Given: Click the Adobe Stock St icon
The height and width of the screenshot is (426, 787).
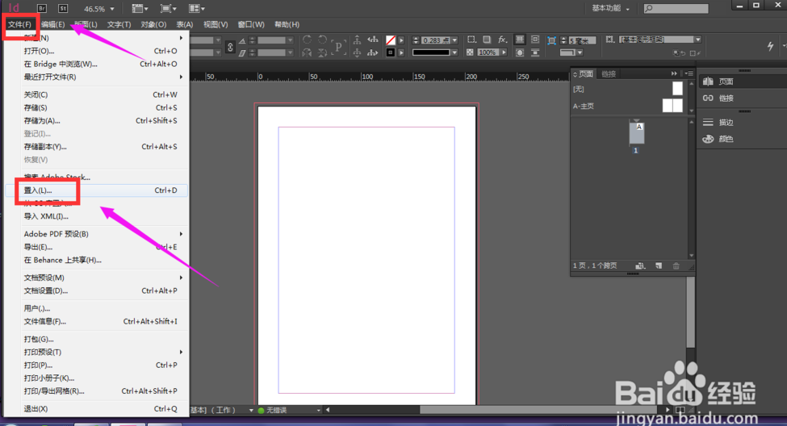Looking at the screenshot, I should pos(62,8).
